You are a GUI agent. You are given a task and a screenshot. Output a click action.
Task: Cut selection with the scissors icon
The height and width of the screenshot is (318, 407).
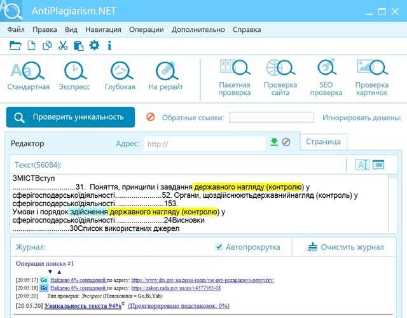point(63,45)
